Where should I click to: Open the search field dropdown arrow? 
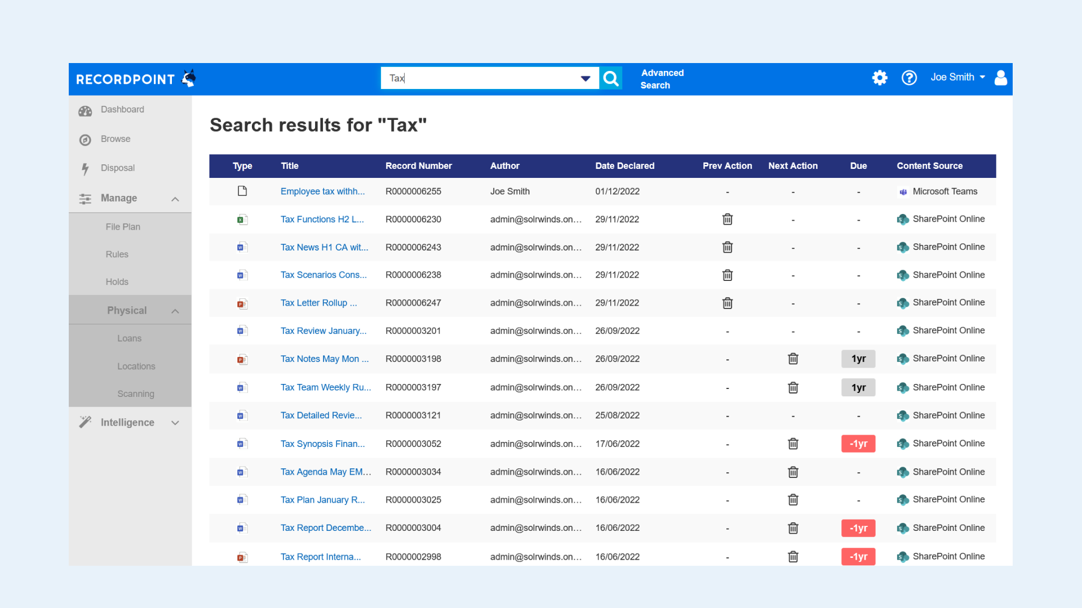pos(585,78)
